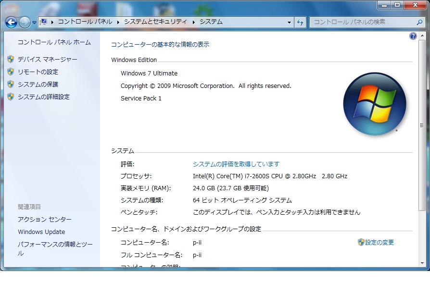Click the shield icon beside システムの詳細設定
Viewport: 430px width, 295px height.
coord(11,97)
